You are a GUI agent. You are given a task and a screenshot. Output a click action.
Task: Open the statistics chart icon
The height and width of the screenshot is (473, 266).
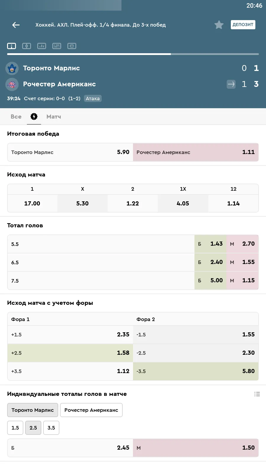tap(42, 46)
